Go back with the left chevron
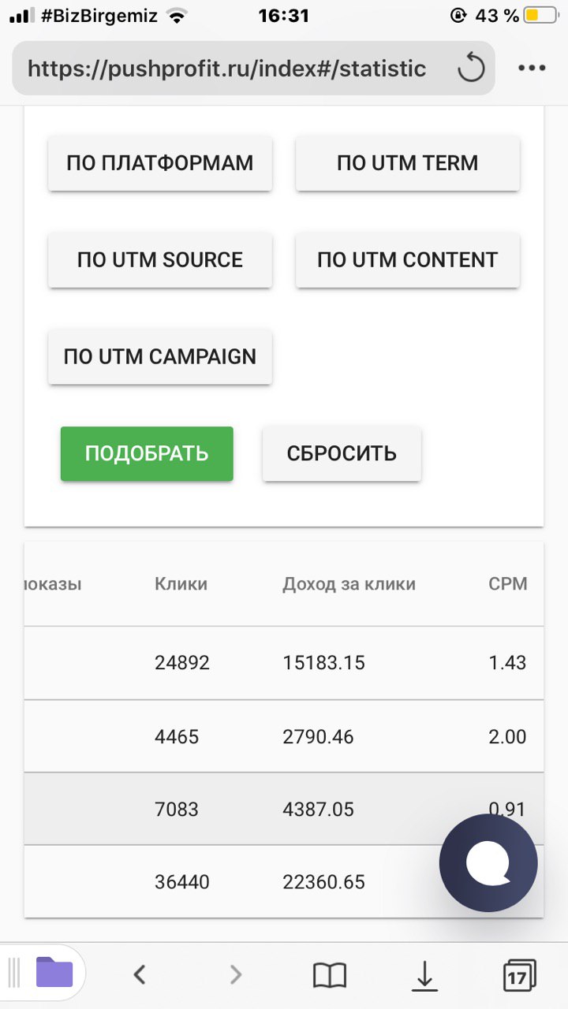 pyautogui.click(x=140, y=975)
